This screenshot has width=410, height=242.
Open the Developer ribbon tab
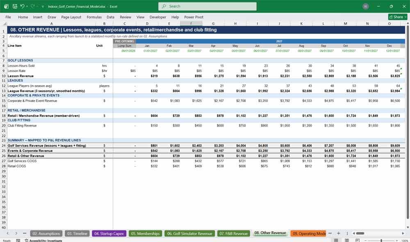[x=158, y=17]
